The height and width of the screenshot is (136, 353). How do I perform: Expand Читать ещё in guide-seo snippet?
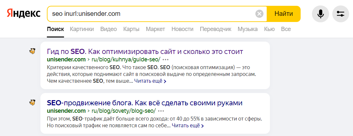(x=150, y=81)
